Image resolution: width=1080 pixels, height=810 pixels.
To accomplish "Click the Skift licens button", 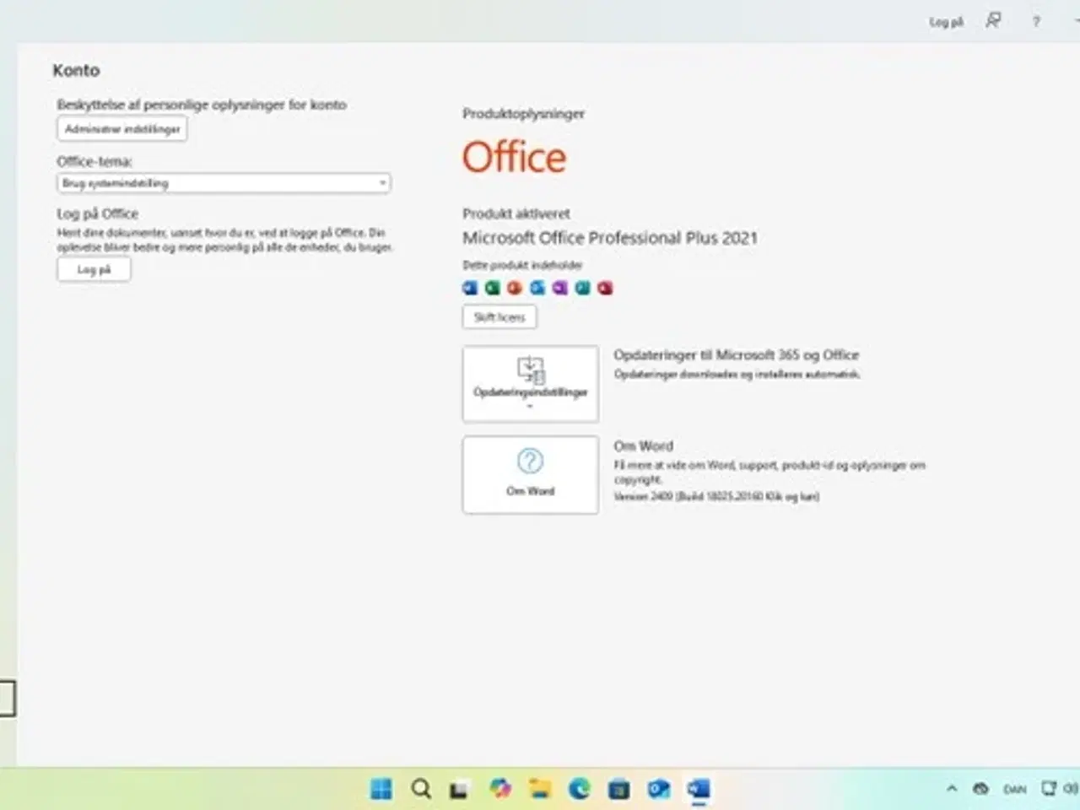I will click(499, 317).
